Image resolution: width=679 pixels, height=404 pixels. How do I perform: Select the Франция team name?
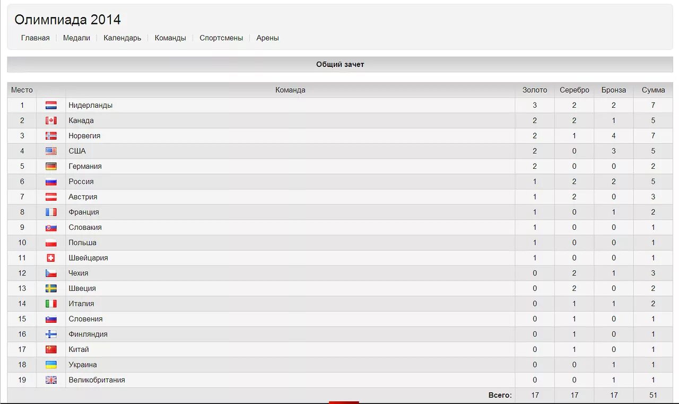point(84,212)
